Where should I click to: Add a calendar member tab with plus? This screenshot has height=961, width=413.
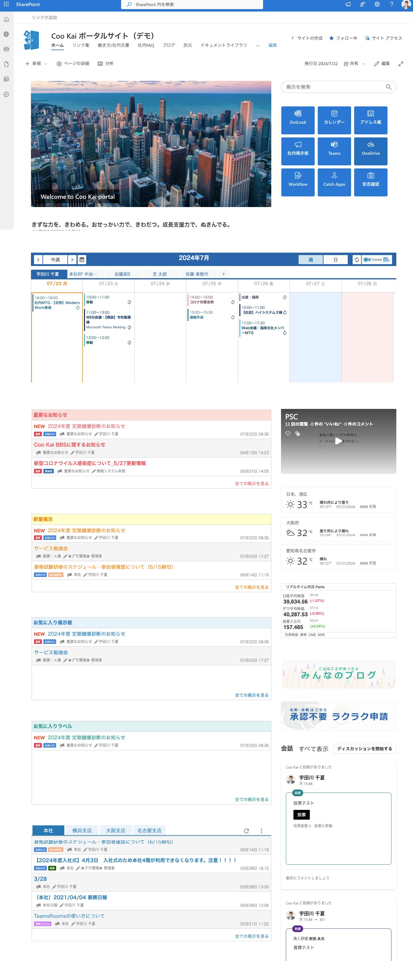coord(223,274)
